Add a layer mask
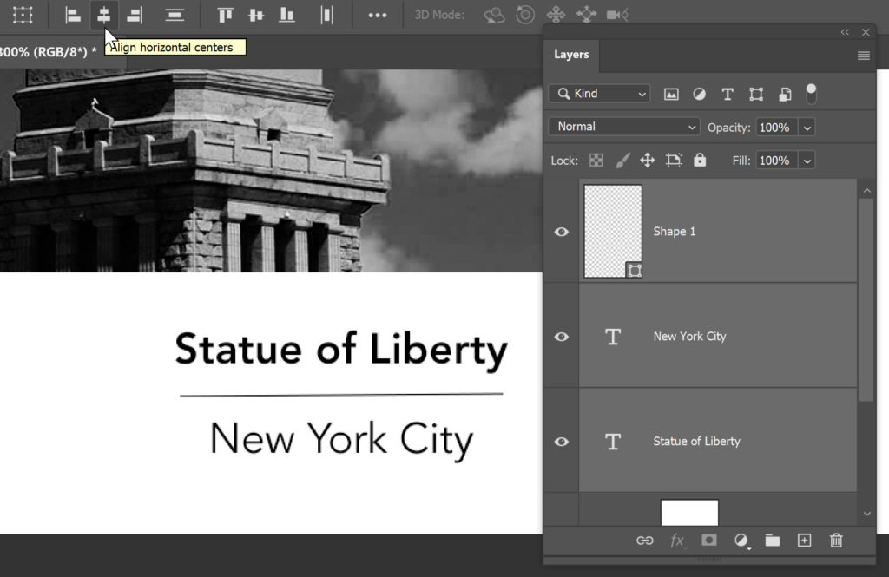The width and height of the screenshot is (889, 577). click(708, 541)
